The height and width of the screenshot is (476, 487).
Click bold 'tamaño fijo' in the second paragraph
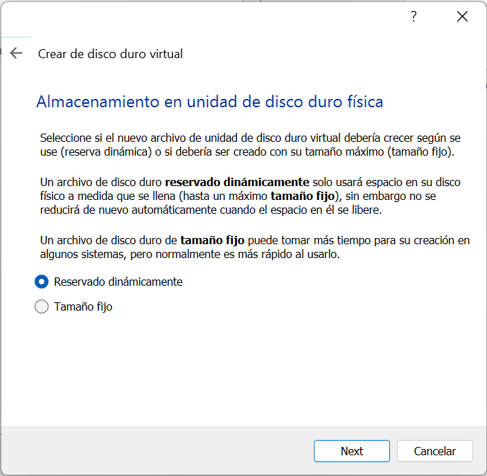point(303,196)
